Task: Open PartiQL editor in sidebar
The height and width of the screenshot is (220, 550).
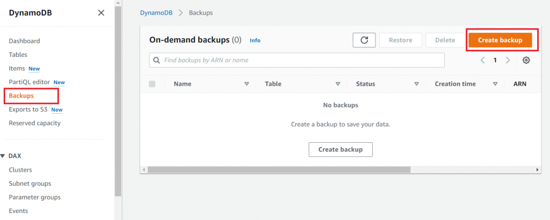Action: click(30, 82)
